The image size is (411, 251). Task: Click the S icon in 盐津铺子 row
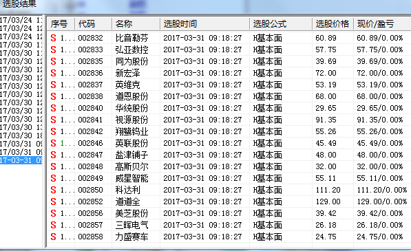54,155
